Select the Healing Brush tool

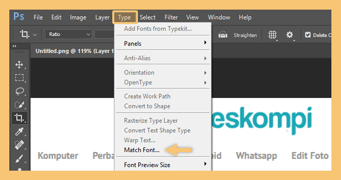(x=19, y=145)
